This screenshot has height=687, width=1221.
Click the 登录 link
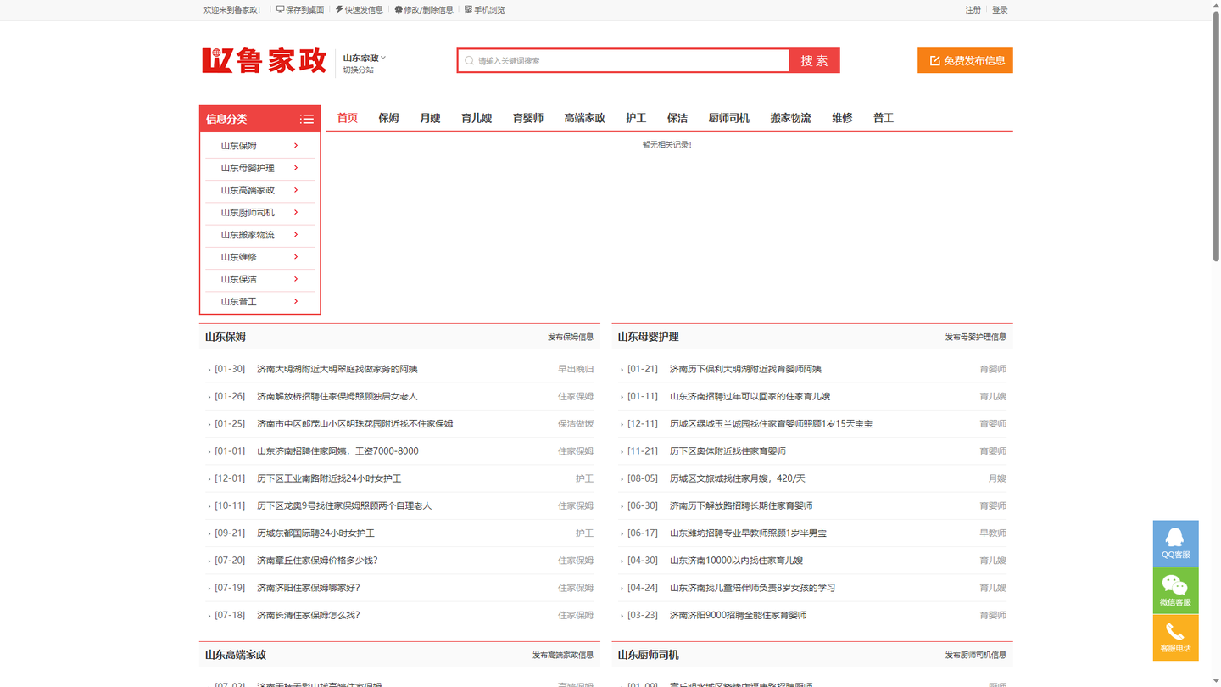coord(1000,10)
